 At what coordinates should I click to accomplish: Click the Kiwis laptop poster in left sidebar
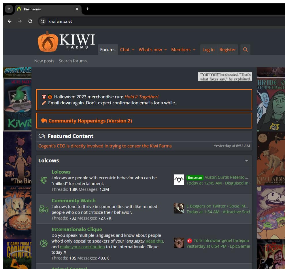pyautogui.click(x=18, y=104)
